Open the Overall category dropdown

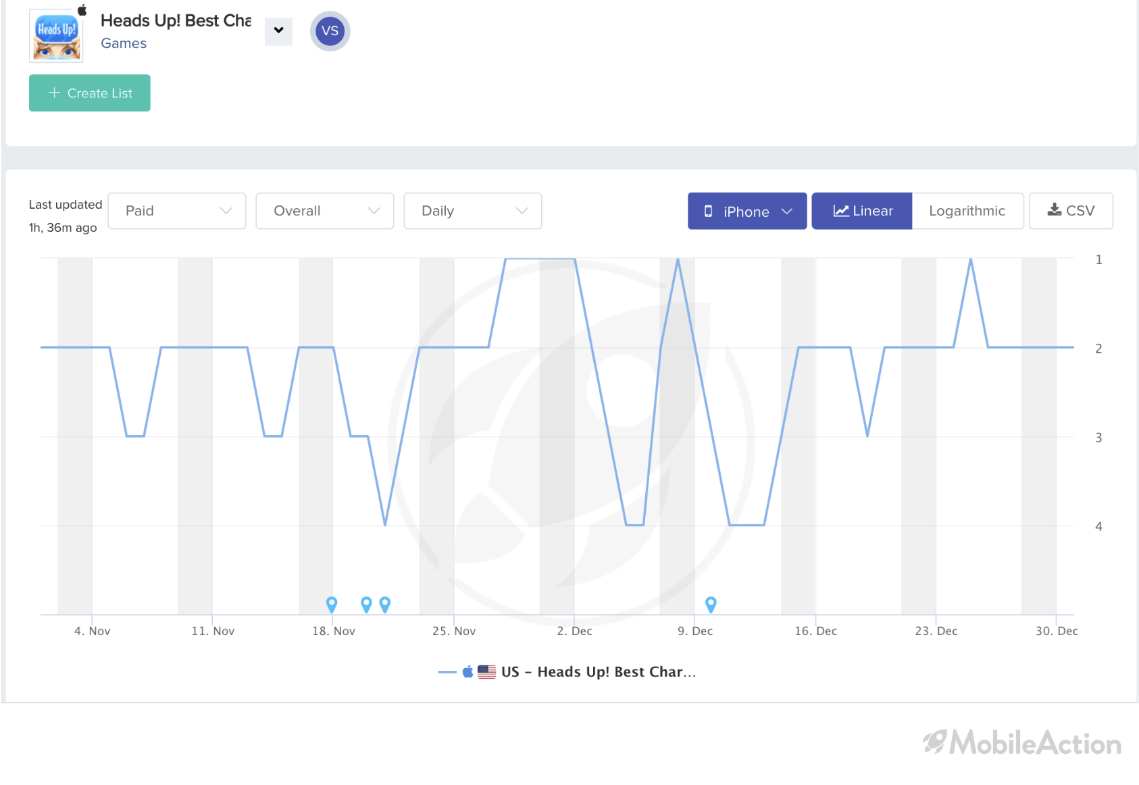[x=325, y=211]
